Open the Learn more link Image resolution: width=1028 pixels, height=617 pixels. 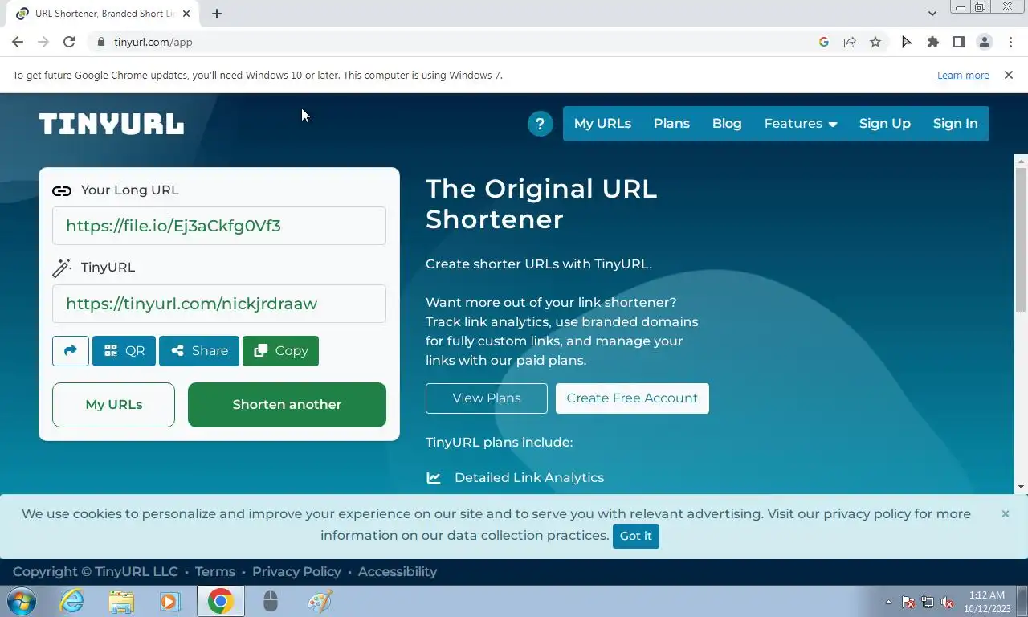point(963,76)
